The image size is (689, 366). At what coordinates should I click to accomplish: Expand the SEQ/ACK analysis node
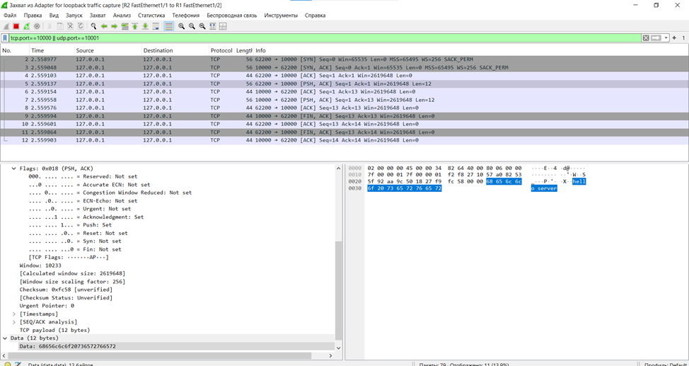coord(14,322)
